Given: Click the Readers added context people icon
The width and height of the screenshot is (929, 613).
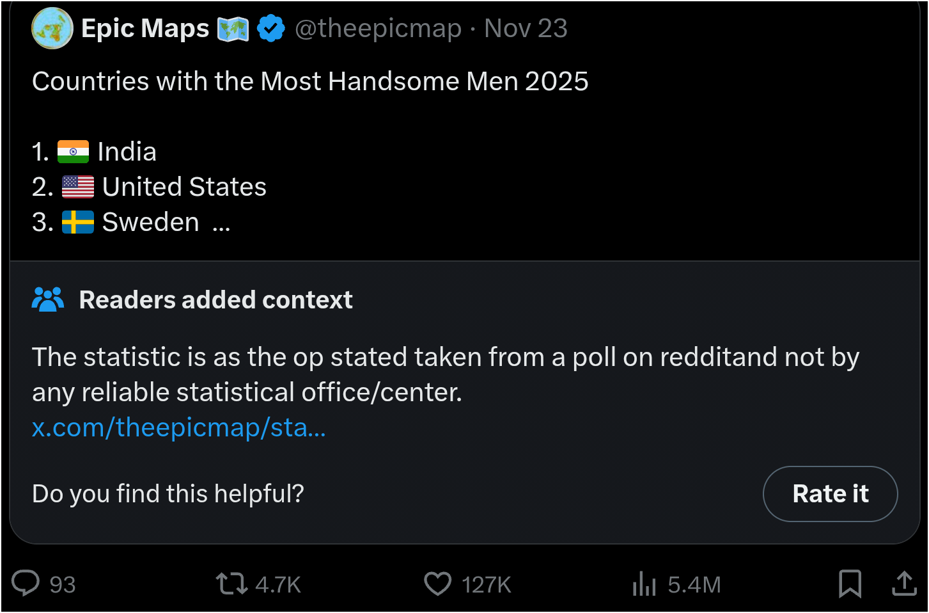Looking at the screenshot, I should [48, 299].
